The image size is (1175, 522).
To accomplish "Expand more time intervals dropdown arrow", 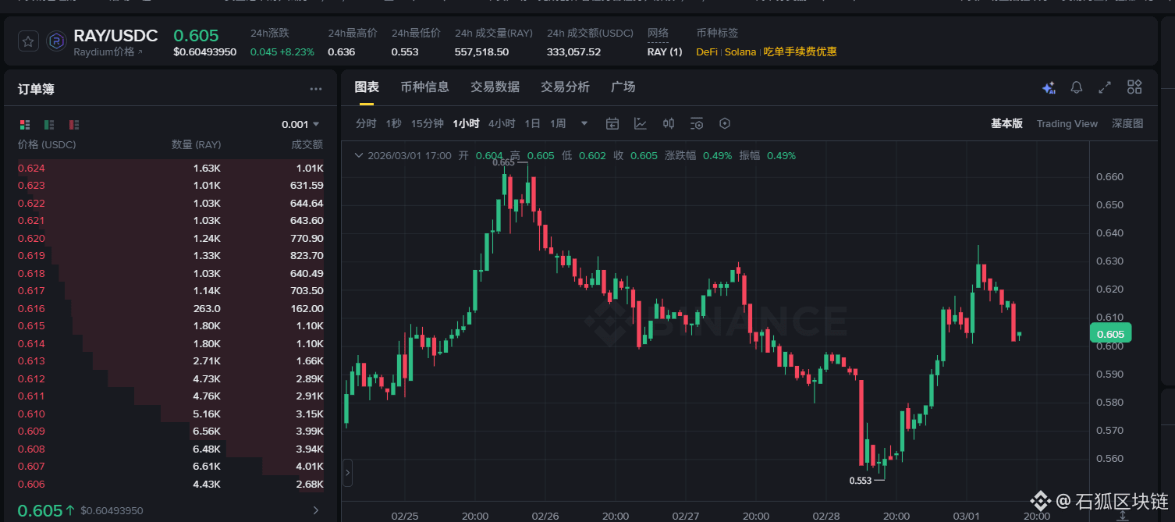I will pyautogui.click(x=584, y=123).
